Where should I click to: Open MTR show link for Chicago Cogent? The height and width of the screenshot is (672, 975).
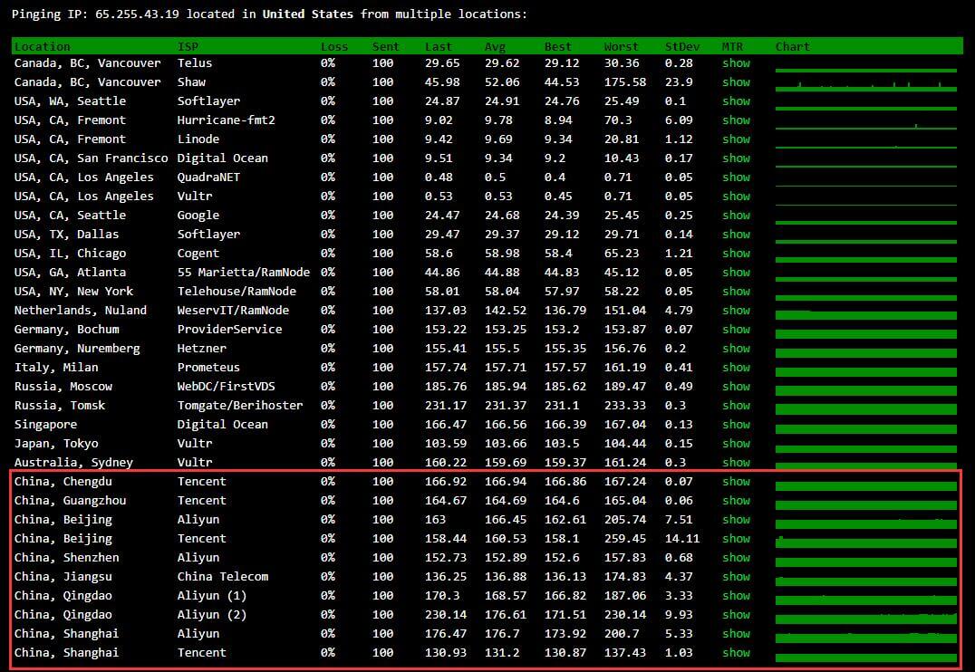click(x=736, y=254)
